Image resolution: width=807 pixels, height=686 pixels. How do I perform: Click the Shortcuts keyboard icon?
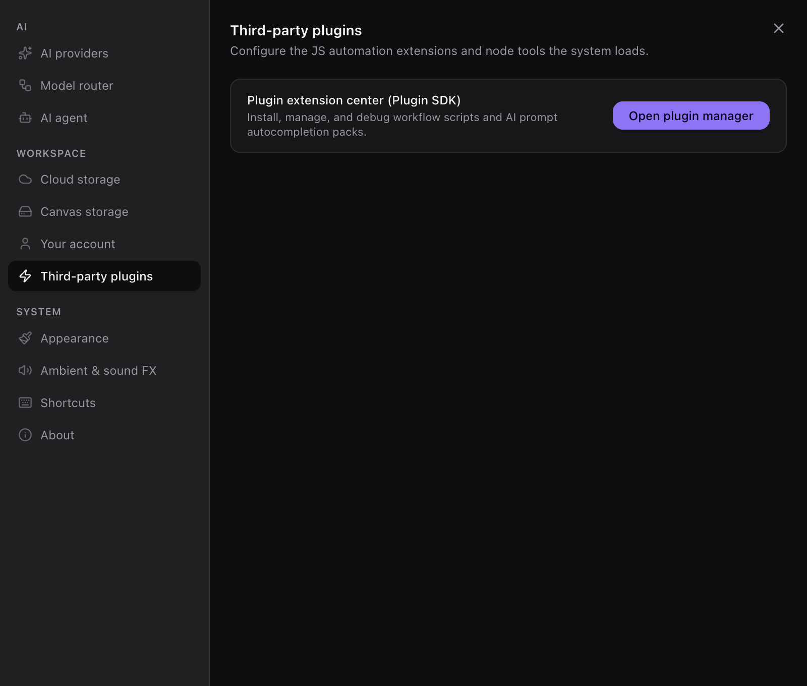tap(25, 403)
